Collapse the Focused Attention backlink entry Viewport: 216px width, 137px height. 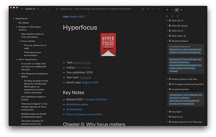[x=167, y=89]
